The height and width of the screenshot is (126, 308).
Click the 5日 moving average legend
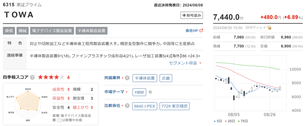coord(217,121)
